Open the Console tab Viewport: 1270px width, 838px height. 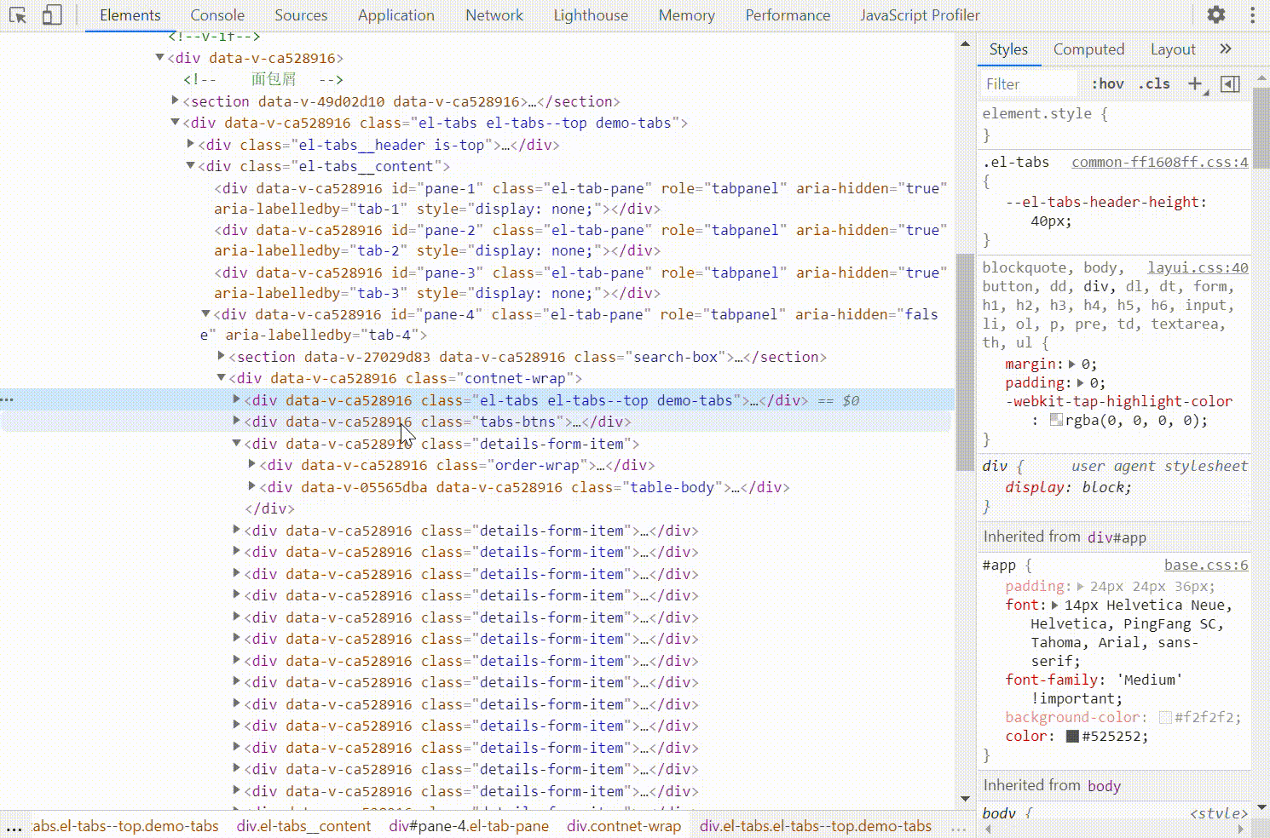point(217,15)
